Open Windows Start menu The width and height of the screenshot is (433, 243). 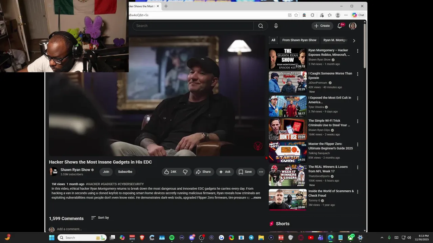tap(52, 238)
